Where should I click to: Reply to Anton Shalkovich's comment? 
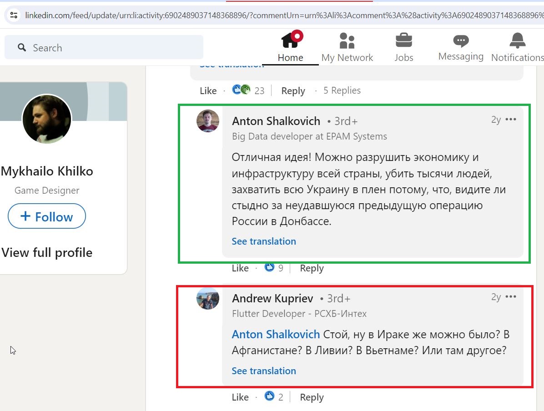point(312,268)
